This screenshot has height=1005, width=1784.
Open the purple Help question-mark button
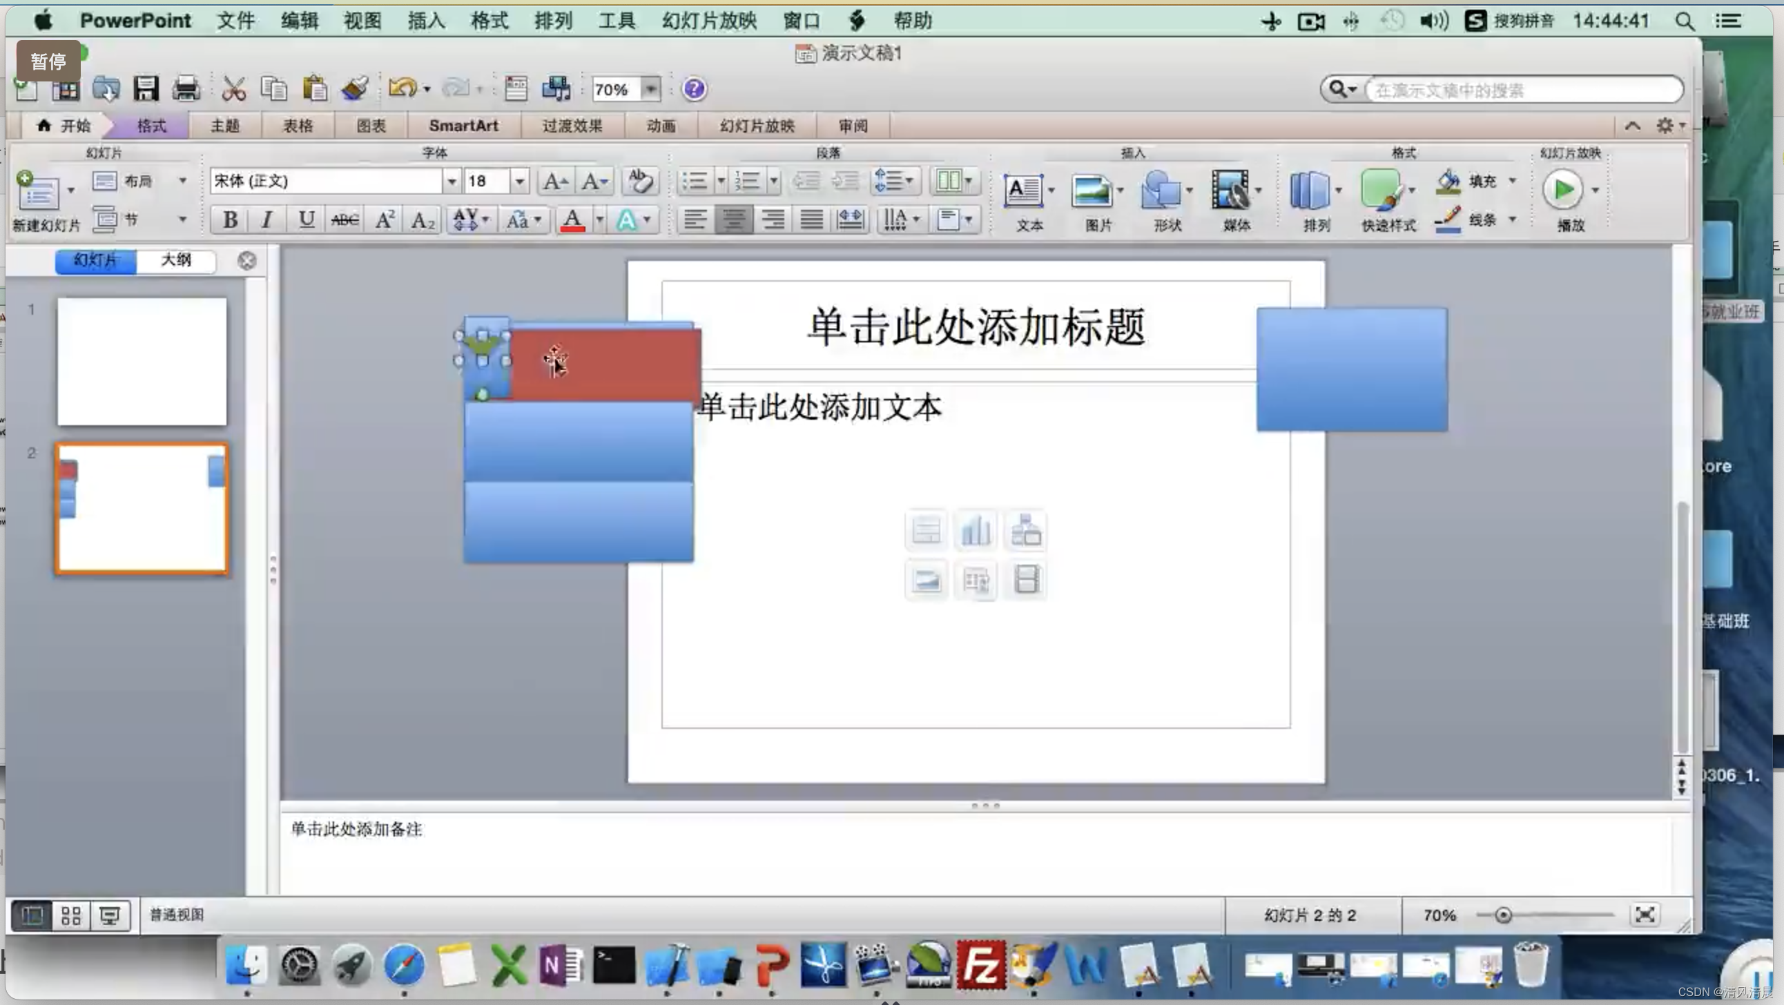[694, 88]
